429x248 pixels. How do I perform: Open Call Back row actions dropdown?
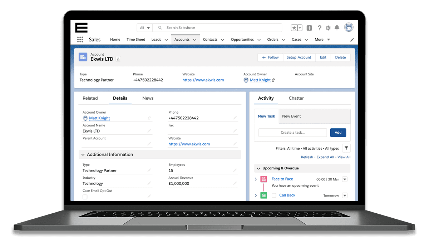(x=345, y=195)
